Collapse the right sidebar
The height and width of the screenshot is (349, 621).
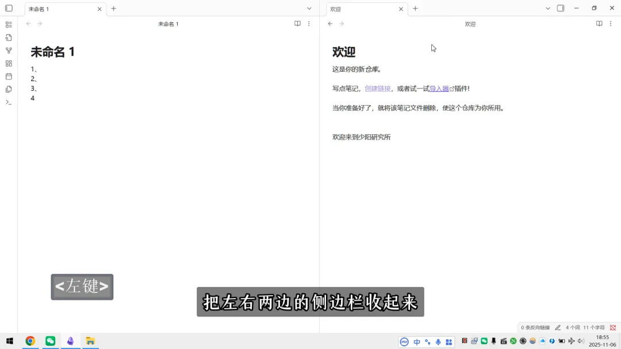559,8
